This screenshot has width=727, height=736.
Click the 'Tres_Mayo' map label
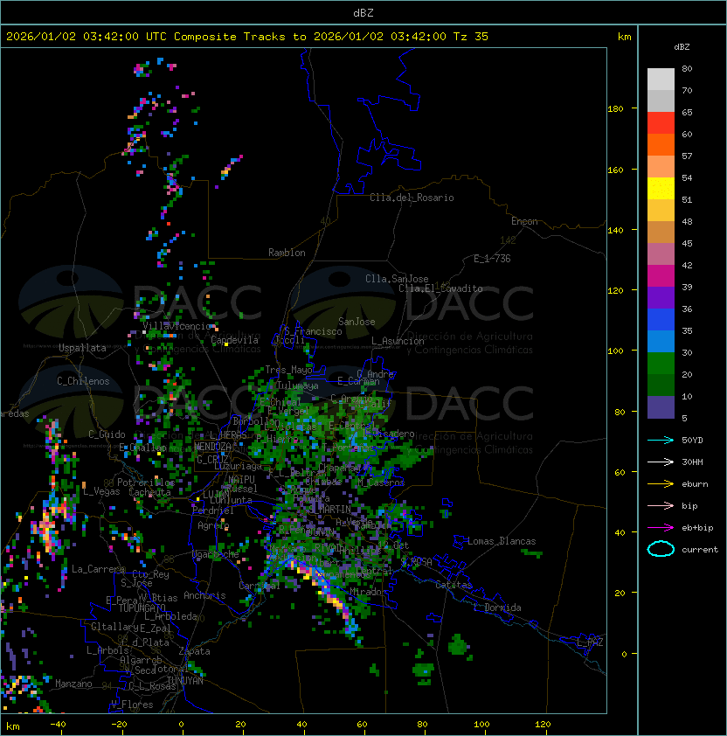pyautogui.click(x=288, y=370)
